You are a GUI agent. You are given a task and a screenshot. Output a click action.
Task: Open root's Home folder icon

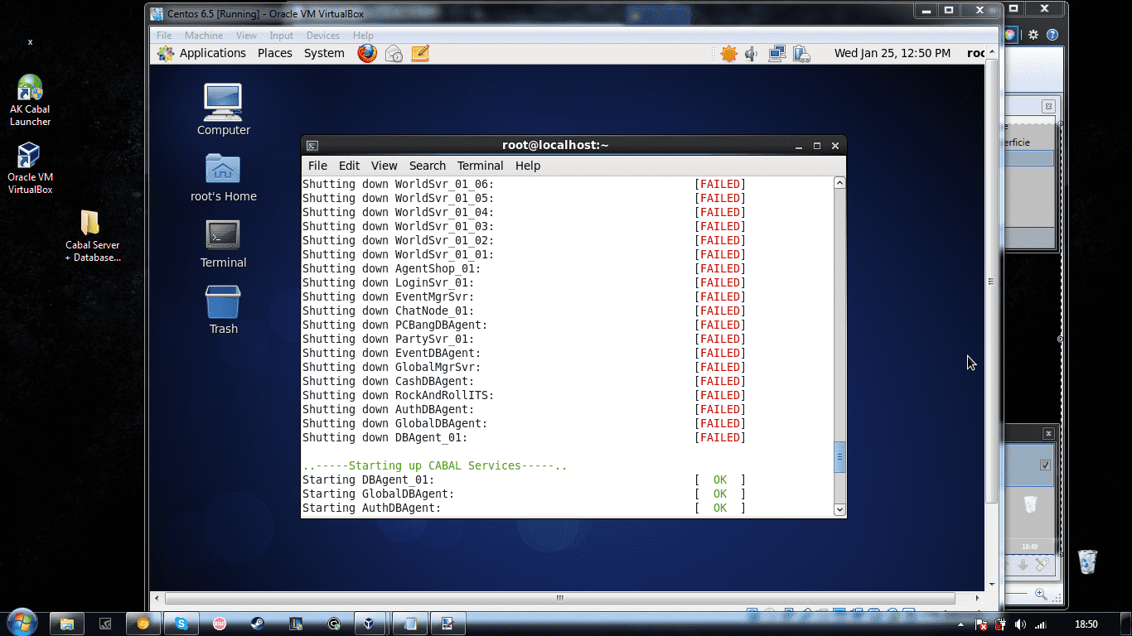pos(223,177)
